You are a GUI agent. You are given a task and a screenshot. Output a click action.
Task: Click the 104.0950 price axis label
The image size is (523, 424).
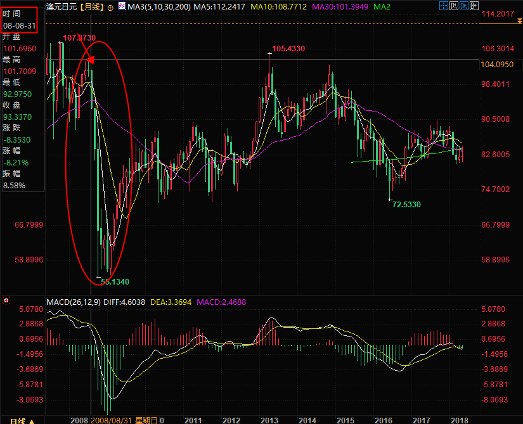coord(497,65)
